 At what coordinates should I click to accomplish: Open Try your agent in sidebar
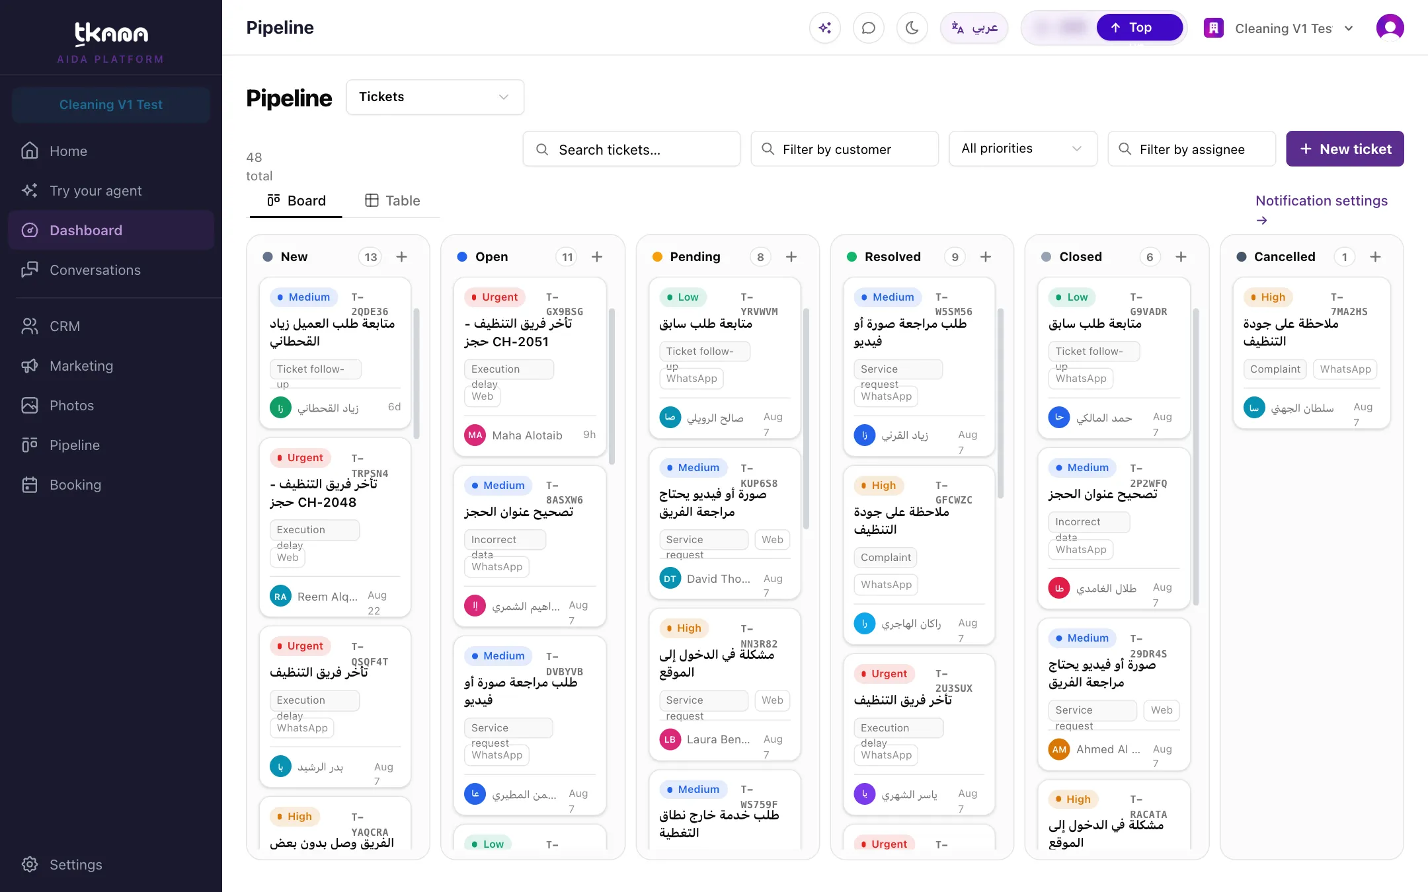tap(111, 191)
